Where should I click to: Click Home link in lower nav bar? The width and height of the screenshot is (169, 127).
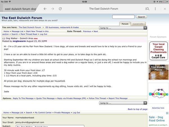coord(6,113)
